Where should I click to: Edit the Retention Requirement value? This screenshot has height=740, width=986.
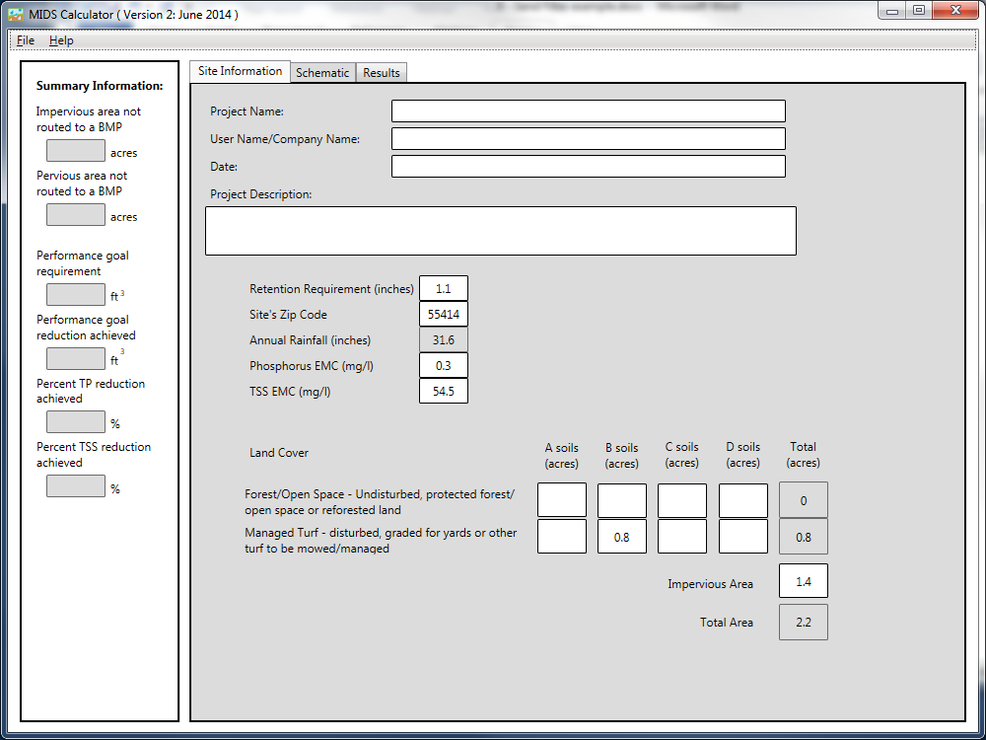(x=443, y=287)
